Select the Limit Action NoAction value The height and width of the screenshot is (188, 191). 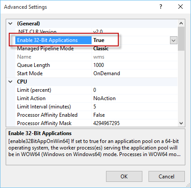[x=104, y=98]
